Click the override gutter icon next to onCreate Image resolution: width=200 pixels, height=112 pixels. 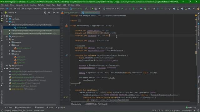(67, 55)
